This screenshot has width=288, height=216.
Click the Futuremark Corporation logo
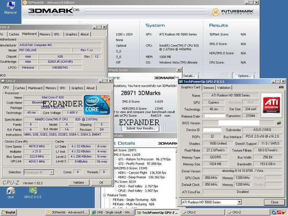pos(233,12)
